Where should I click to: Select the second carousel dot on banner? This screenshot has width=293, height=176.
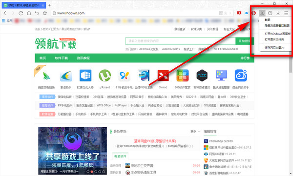click(92, 172)
